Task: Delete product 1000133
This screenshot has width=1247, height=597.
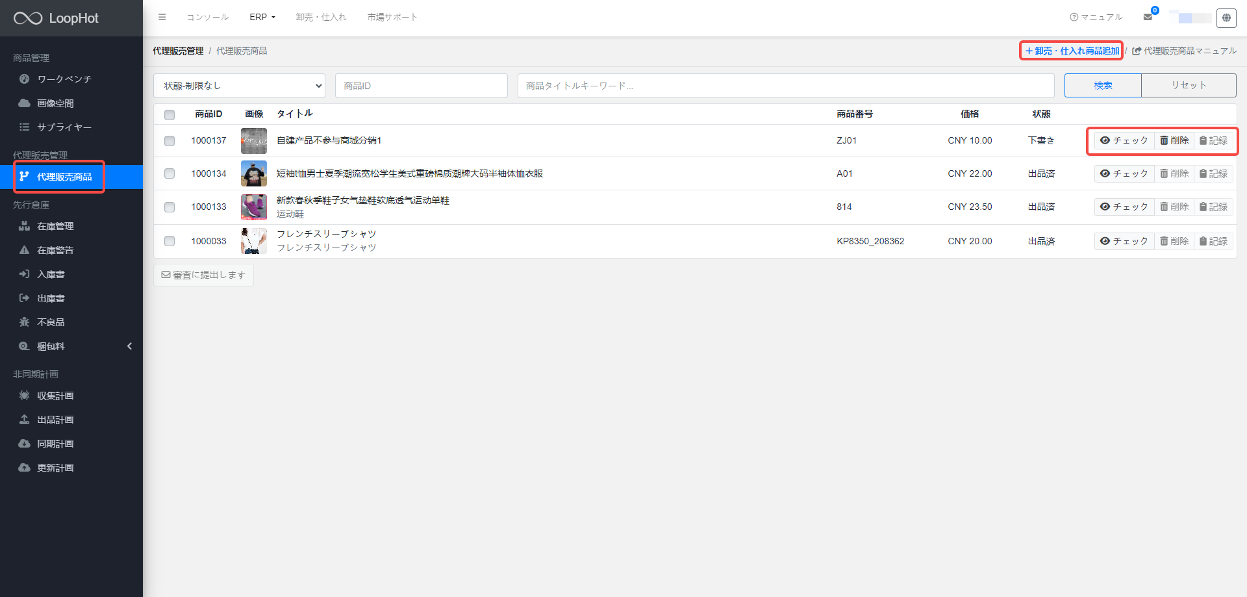Action: 1174,207
